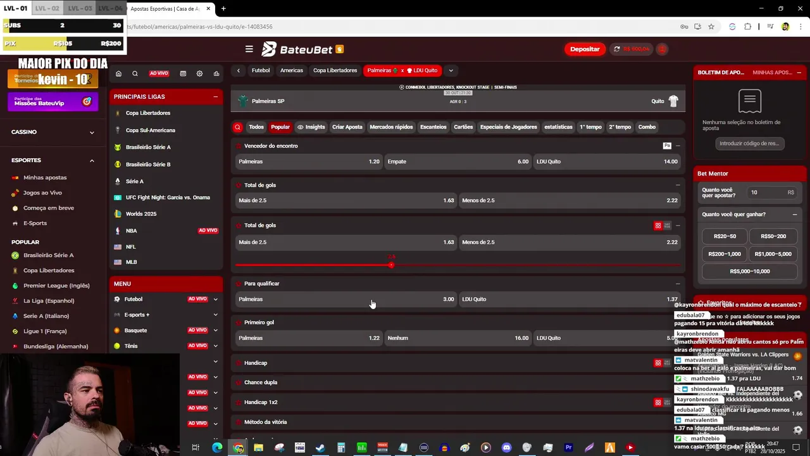Open Premiere Pro from the taskbar
The height and width of the screenshot is (456, 810).
click(x=568, y=448)
